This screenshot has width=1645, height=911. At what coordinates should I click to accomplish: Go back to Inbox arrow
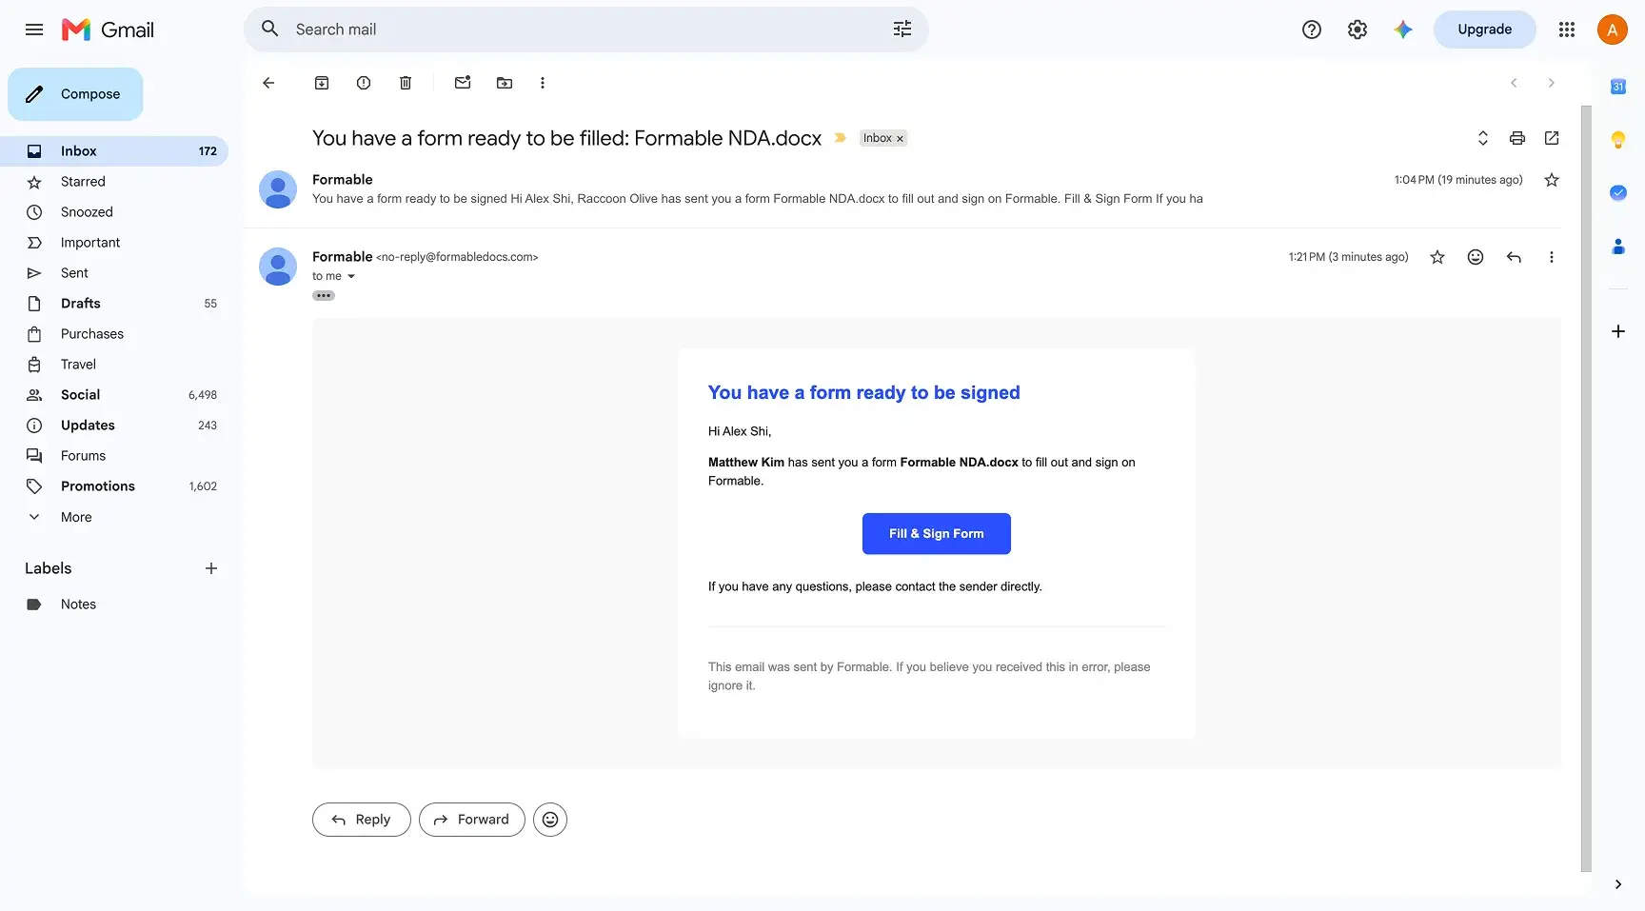pyautogui.click(x=268, y=83)
